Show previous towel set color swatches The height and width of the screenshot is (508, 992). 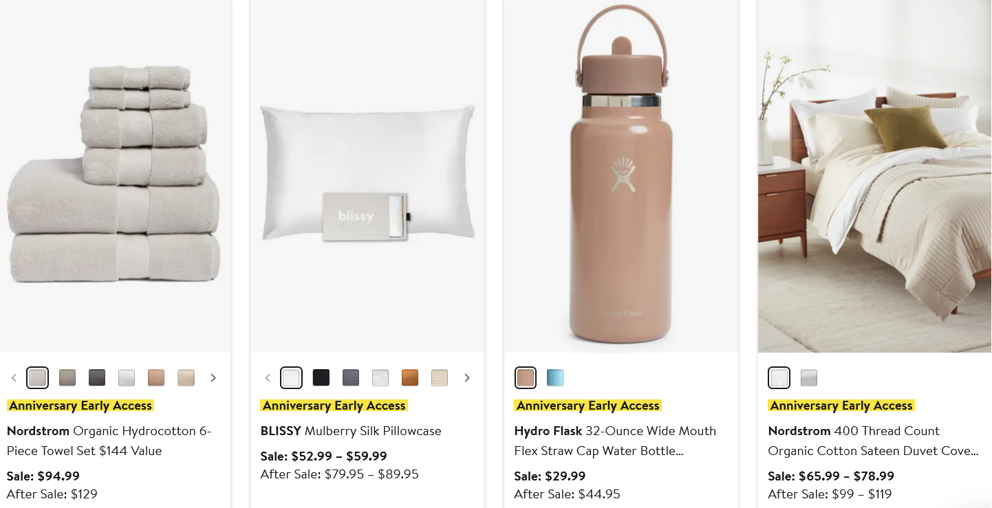point(14,377)
